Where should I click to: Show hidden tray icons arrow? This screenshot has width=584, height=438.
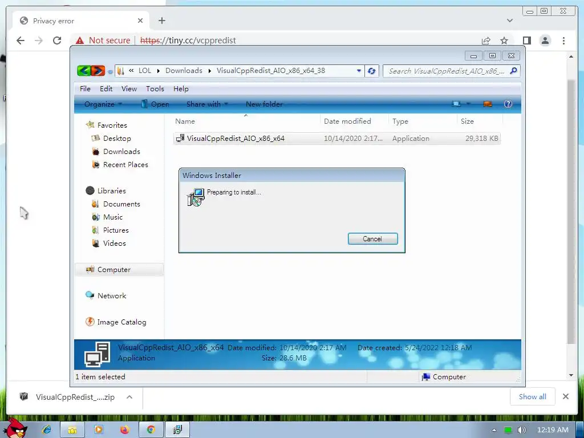coord(494,430)
